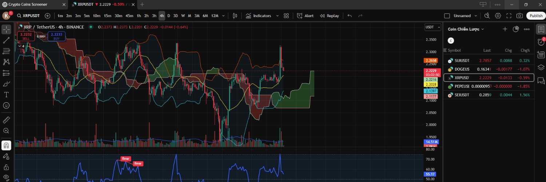Toggle stay in drawing mode
Image resolution: width=546 pixels, height=182 pixels.
pyautogui.click(x=6, y=156)
